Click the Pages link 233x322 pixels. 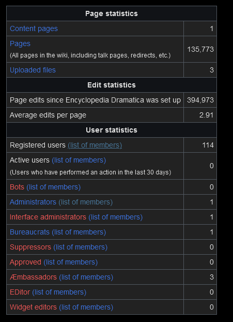pos(20,43)
